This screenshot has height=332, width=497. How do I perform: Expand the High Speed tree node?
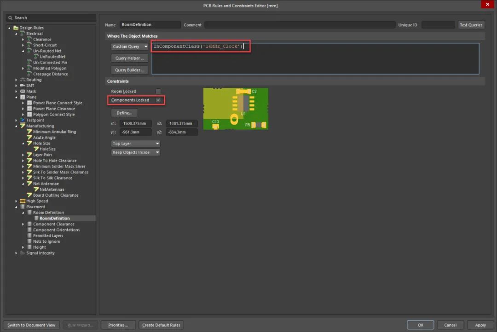[x=16, y=201]
